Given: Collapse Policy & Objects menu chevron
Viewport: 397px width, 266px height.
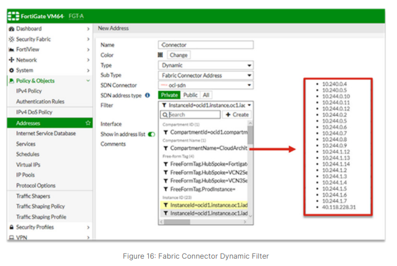Looking at the screenshot, I should (88, 81).
